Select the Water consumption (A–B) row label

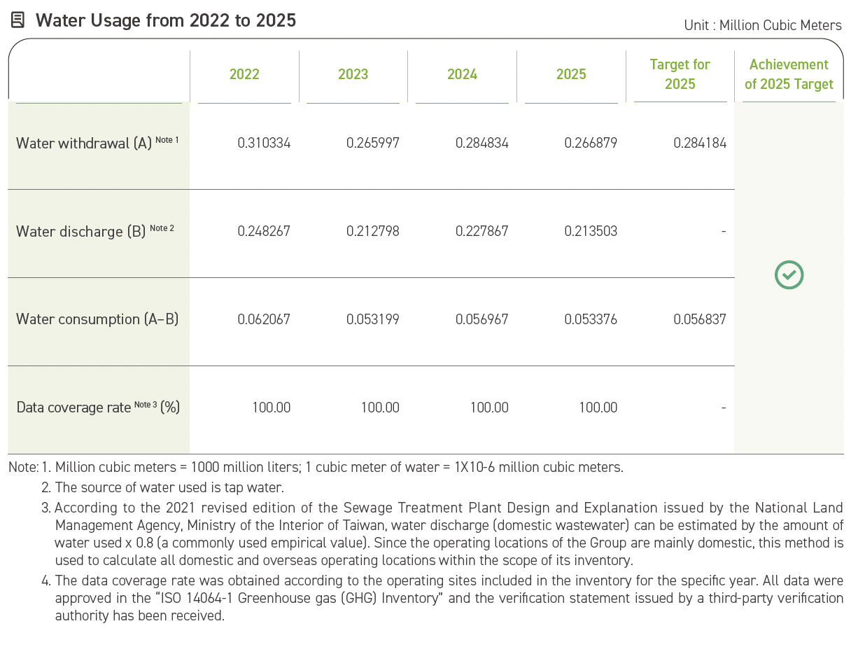pyautogui.click(x=97, y=319)
